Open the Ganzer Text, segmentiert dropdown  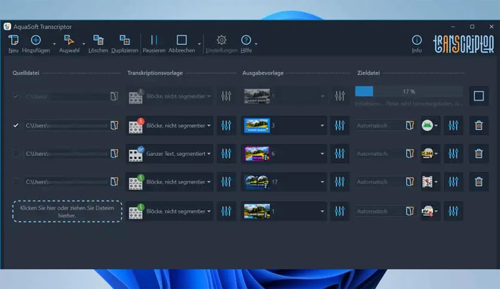pos(170,153)
